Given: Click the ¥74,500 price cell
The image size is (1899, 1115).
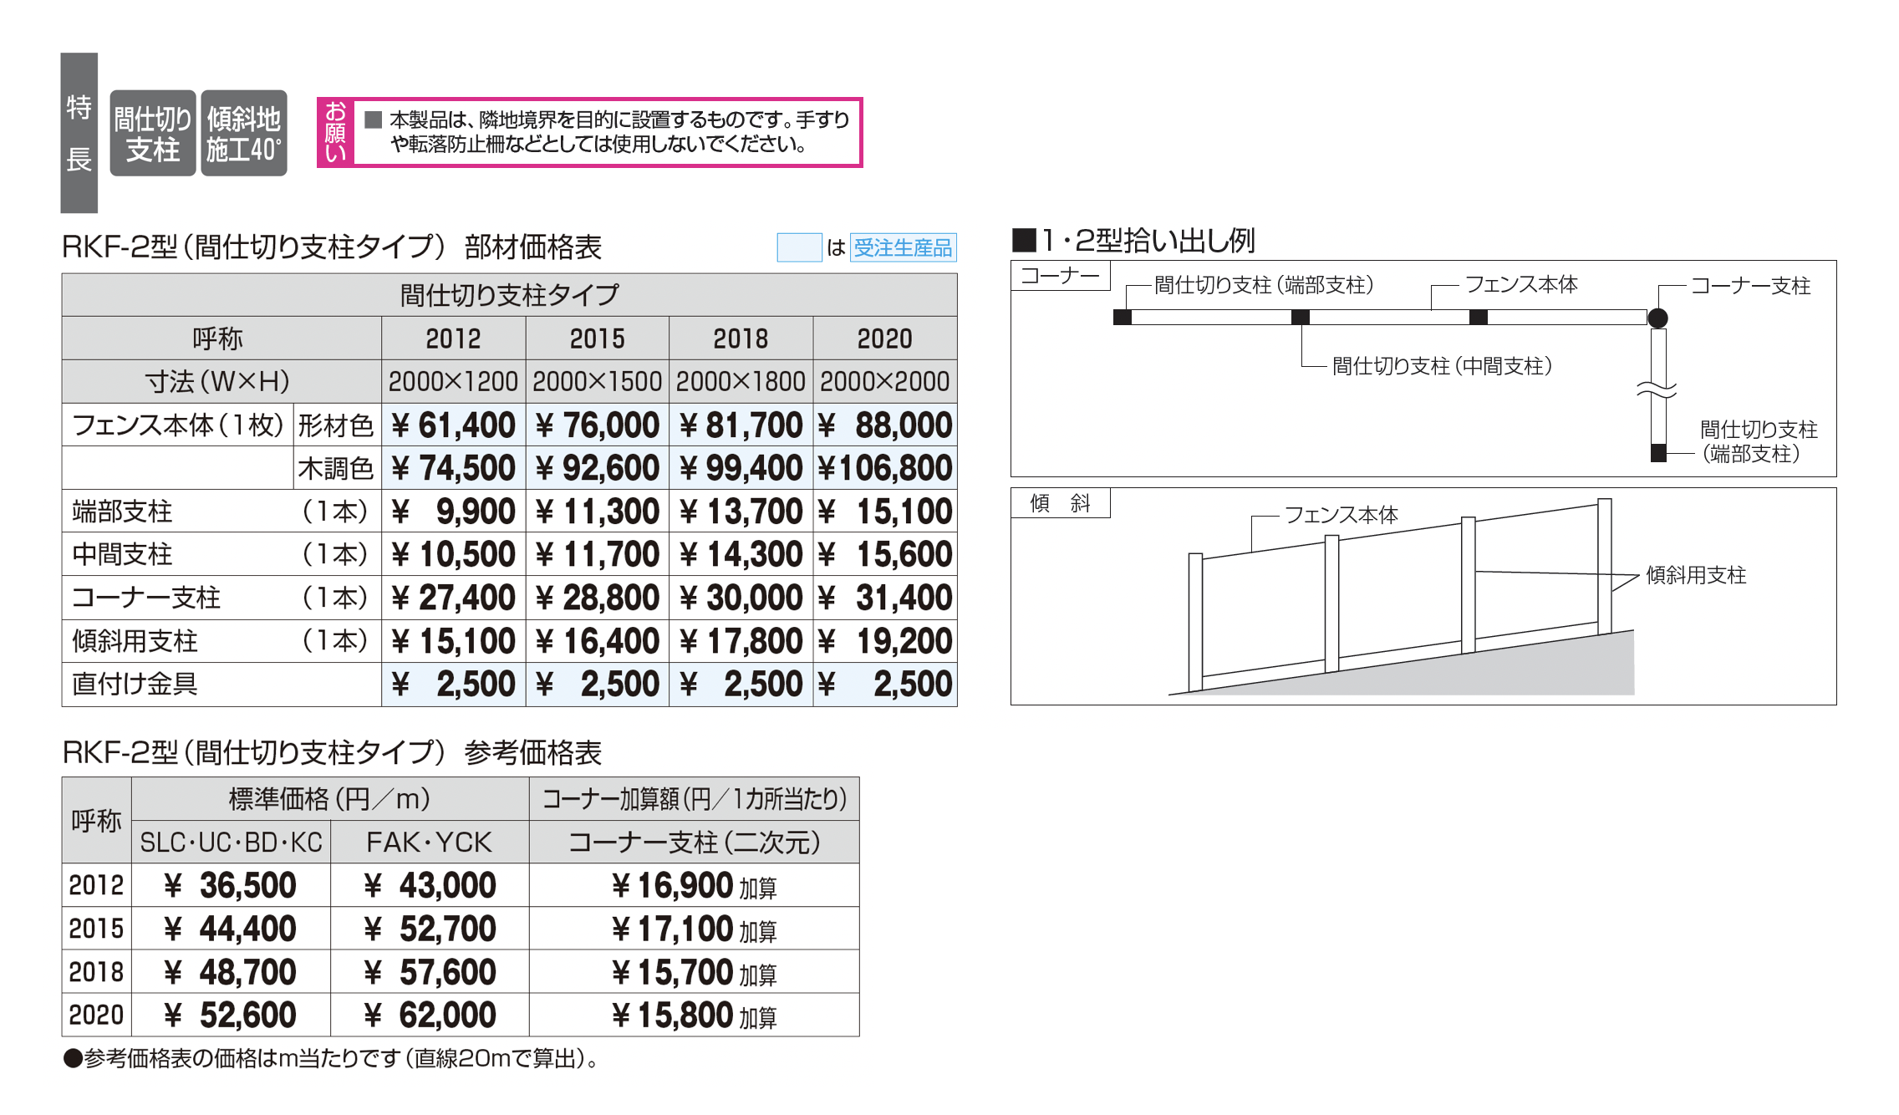Looking at the screenshot, I should click(453, 468).
